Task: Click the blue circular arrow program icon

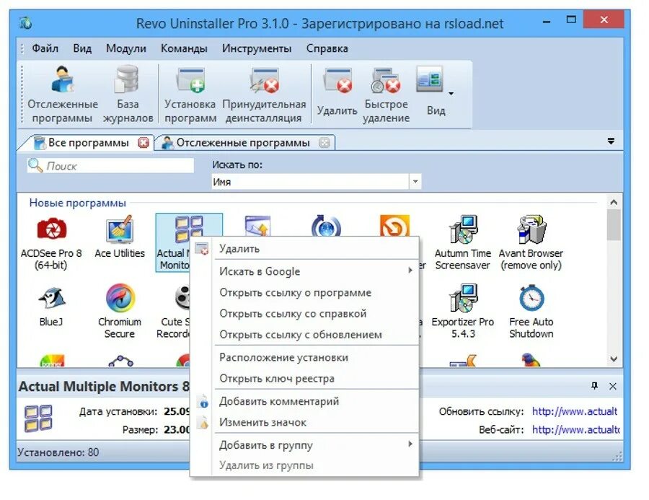Action: tap(326, 226)
